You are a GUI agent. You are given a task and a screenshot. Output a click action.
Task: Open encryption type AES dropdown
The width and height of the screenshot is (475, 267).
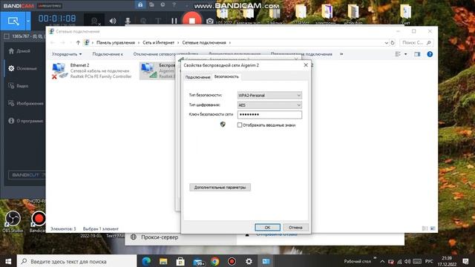[x=269, y=105]
